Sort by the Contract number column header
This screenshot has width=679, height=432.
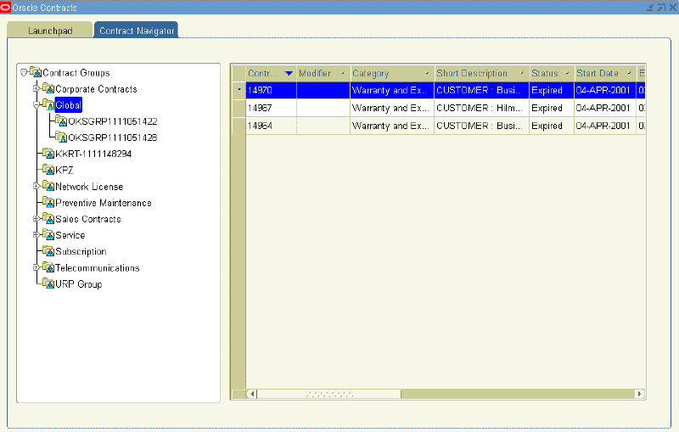(x=271, y=73)
